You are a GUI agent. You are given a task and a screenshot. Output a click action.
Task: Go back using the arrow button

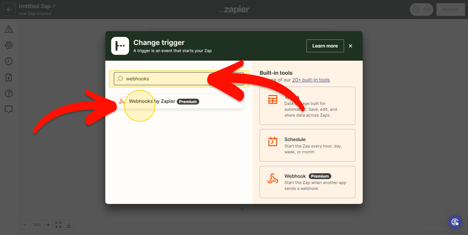10,10
